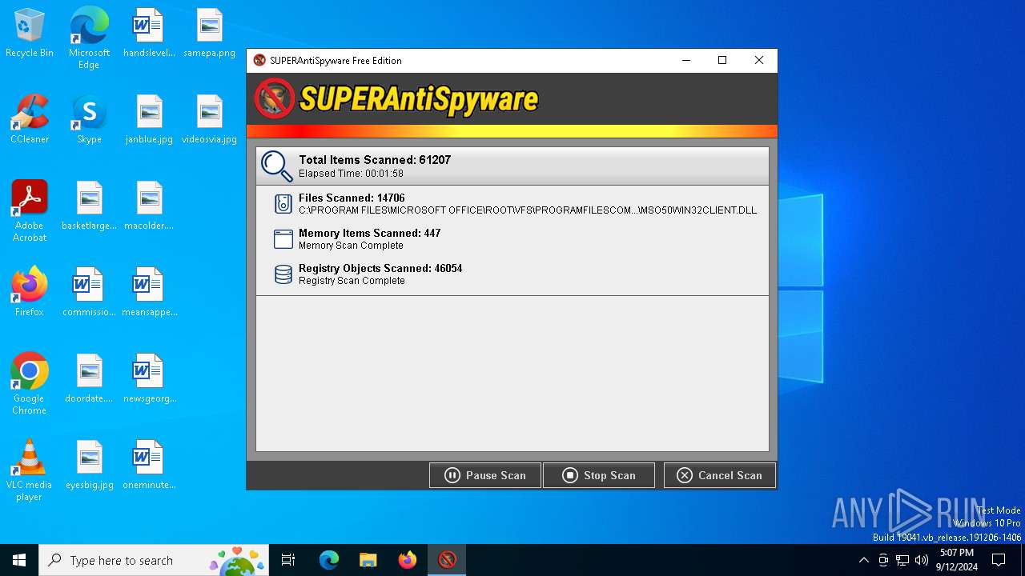The image size is (1025, 576).
Task: Select Google Chrome desktop shortcut
Action: tap(30, 384)
